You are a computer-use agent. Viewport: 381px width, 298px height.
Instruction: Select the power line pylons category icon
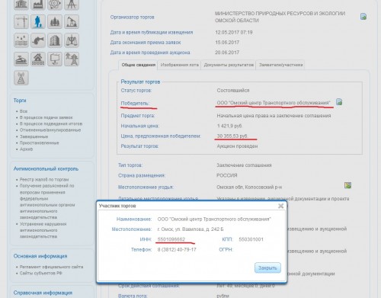coord(72,59)
